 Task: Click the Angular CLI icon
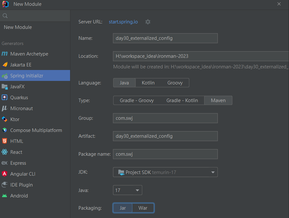pos(5,174)
